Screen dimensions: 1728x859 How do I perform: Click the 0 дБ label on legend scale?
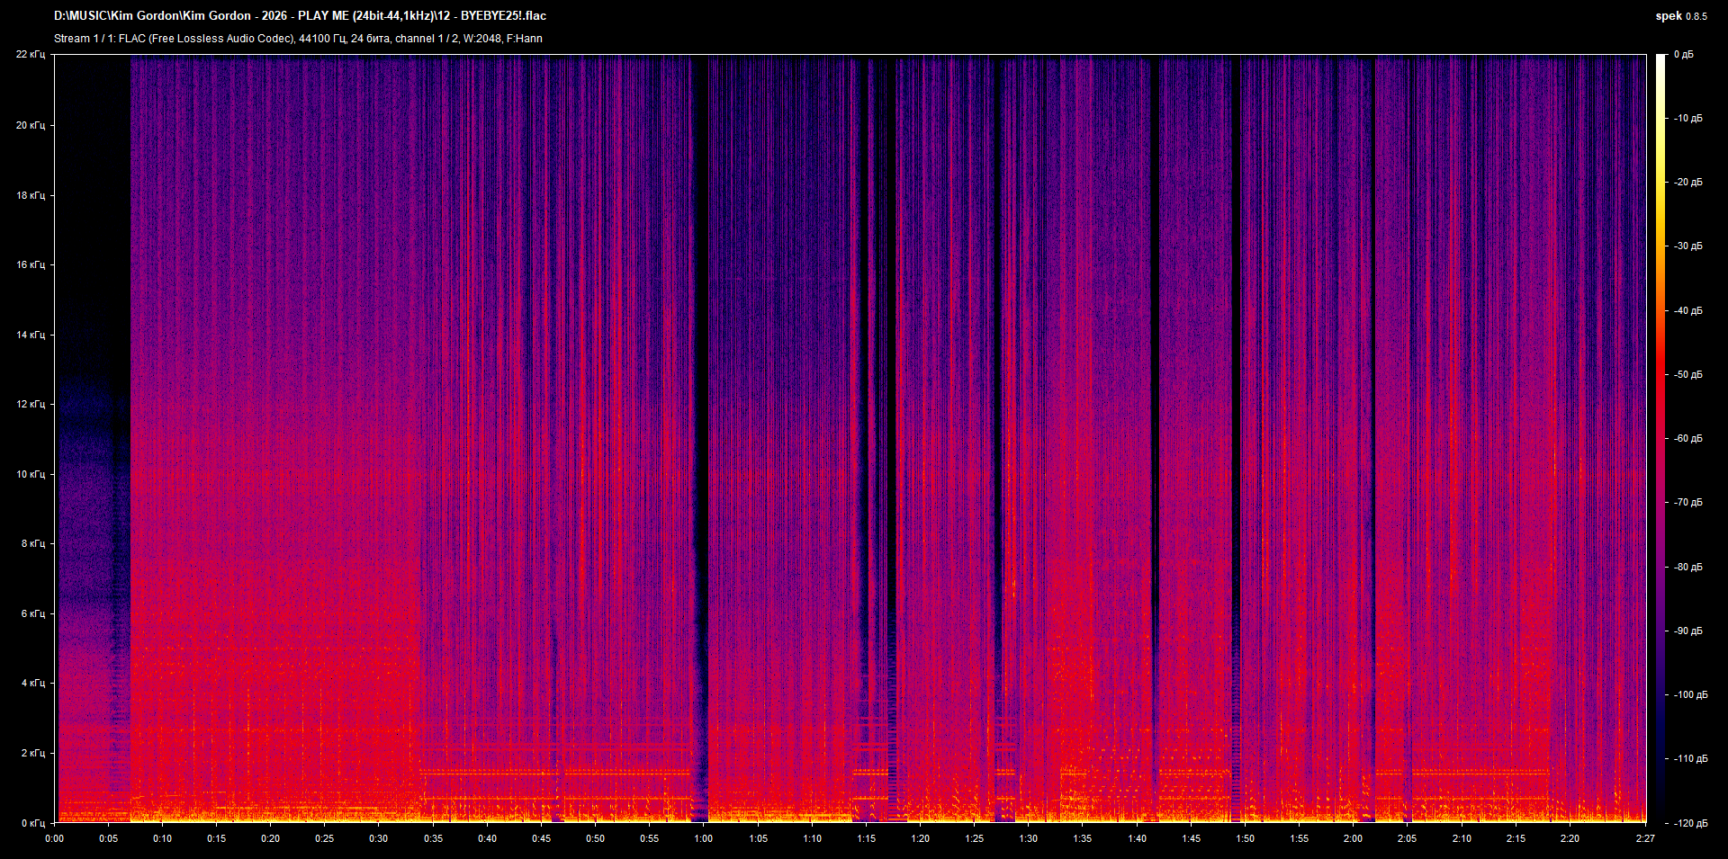coord(1686,54)
